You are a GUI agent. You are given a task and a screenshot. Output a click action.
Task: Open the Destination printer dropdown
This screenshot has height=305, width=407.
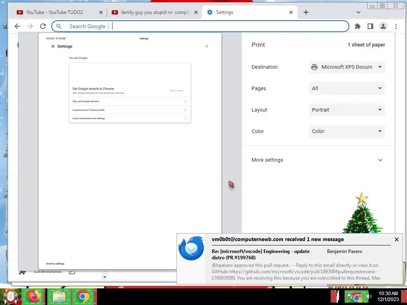pos(347,67)
